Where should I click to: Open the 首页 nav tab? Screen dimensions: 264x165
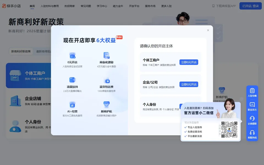coord(32,6)
